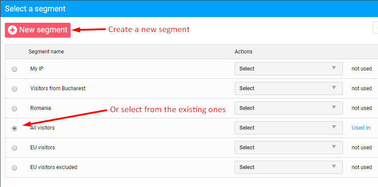Click the Visitors from Bucharest segment name
The height and width of the screenshot is (187, 378).
point(57,88)
